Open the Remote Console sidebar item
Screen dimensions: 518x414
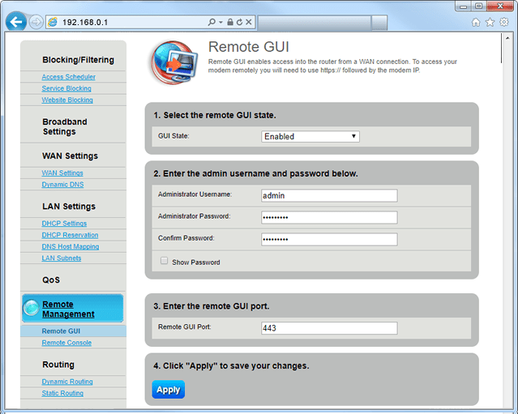pos(66,343)
